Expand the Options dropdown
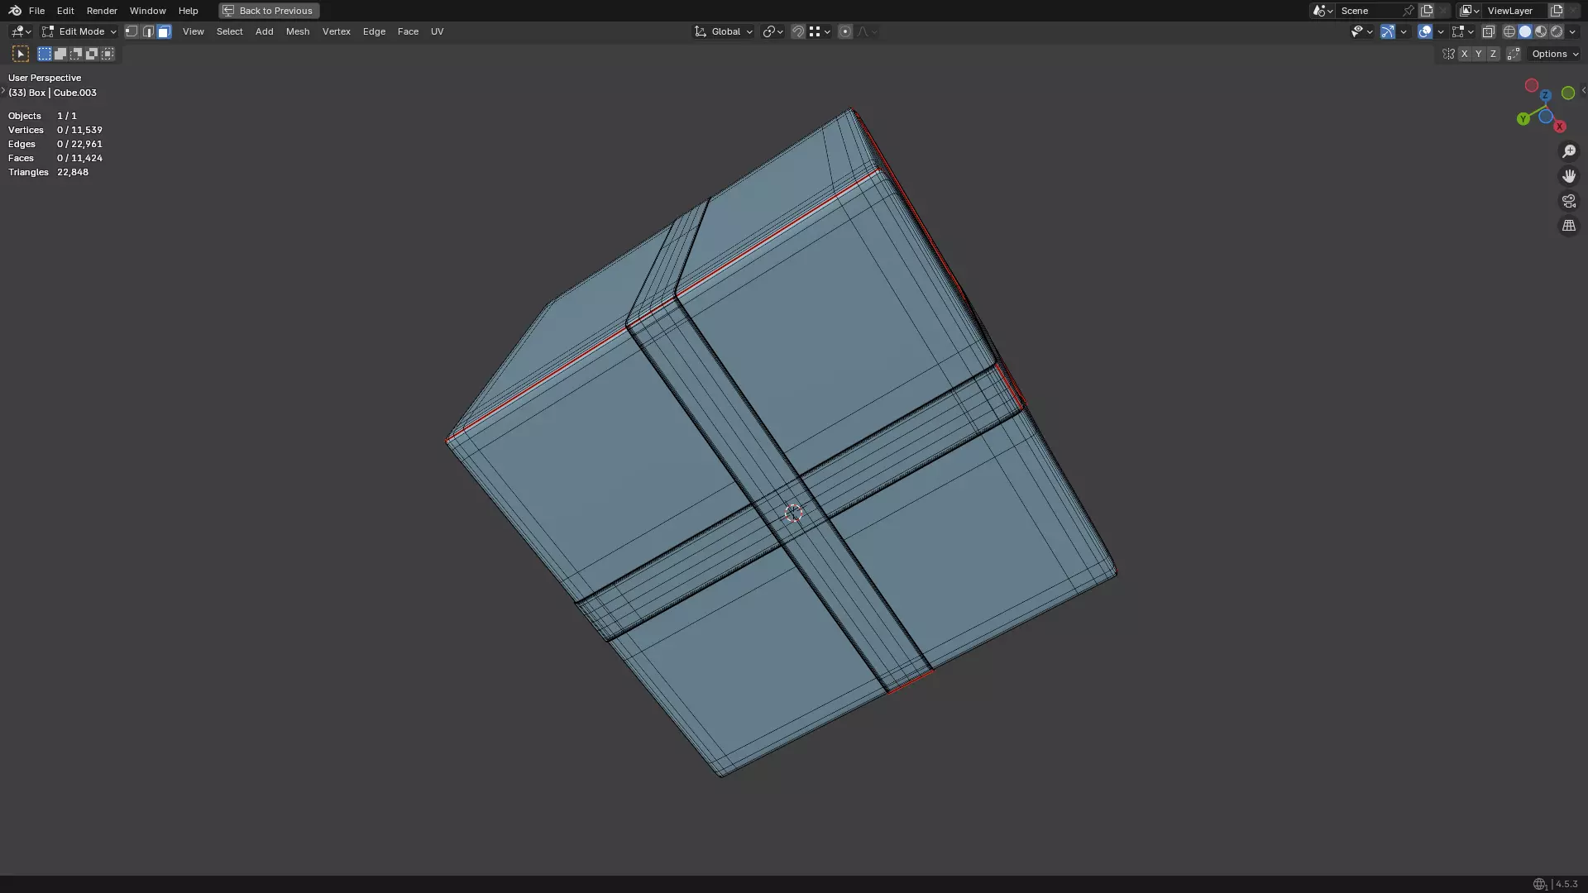Image resolution: width=1588 pixels, height=893 pixels. 1554,54
